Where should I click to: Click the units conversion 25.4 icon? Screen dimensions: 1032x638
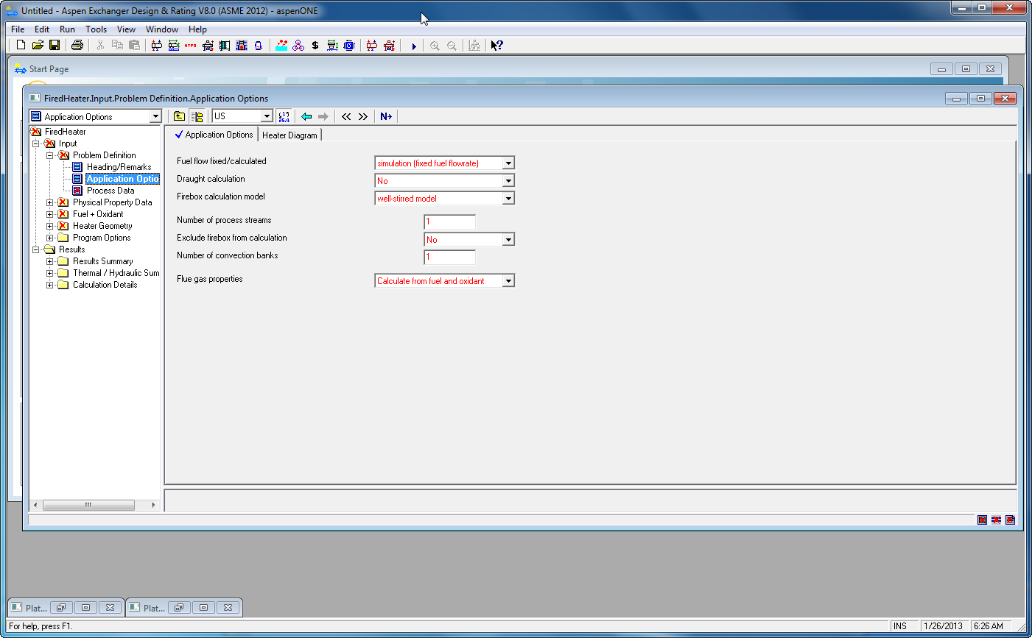pyautogui.click(x=284, y=116)
